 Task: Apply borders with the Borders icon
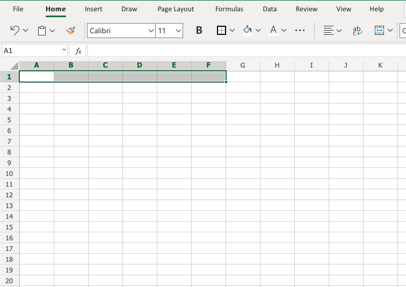click(x=221, y=31)
